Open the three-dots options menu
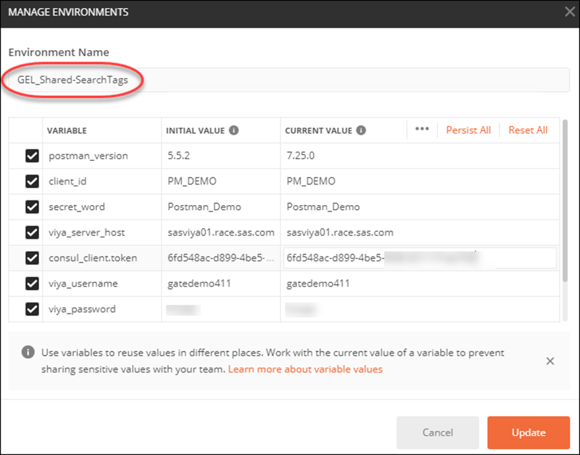 (422, 130)
